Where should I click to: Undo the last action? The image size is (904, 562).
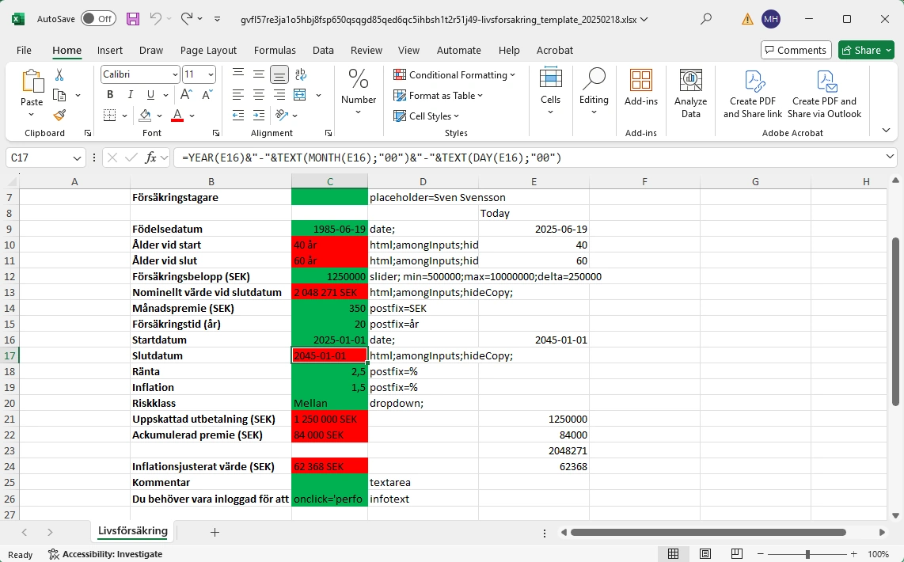tap(156, 19)
